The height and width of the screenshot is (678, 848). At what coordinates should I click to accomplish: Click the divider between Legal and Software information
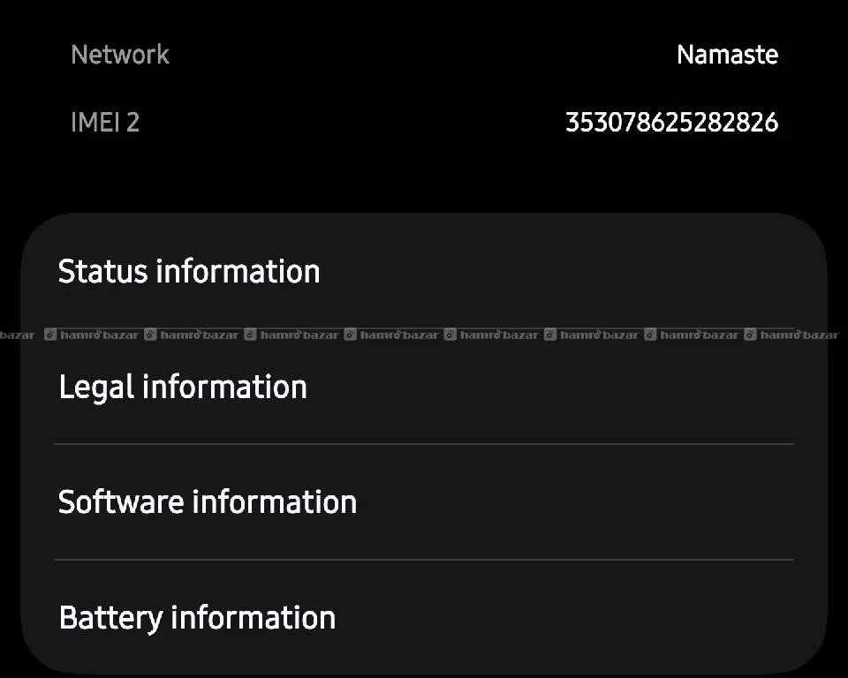(424, 444)
